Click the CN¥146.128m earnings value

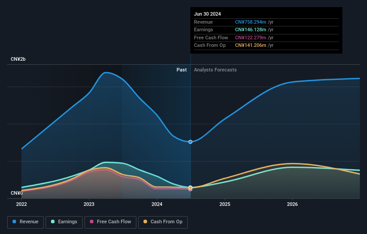pyautogui.click(x=251, y=29)
